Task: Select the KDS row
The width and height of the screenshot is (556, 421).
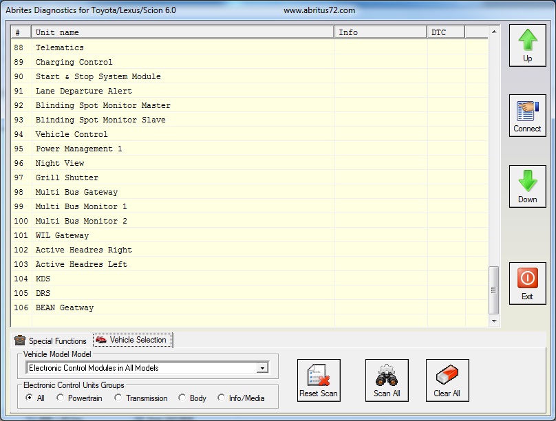Action: point(250,279)
